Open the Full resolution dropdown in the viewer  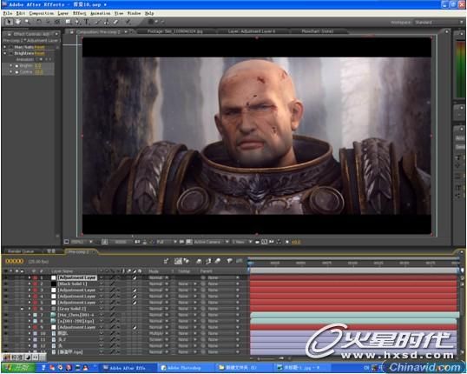click(167, 242)
